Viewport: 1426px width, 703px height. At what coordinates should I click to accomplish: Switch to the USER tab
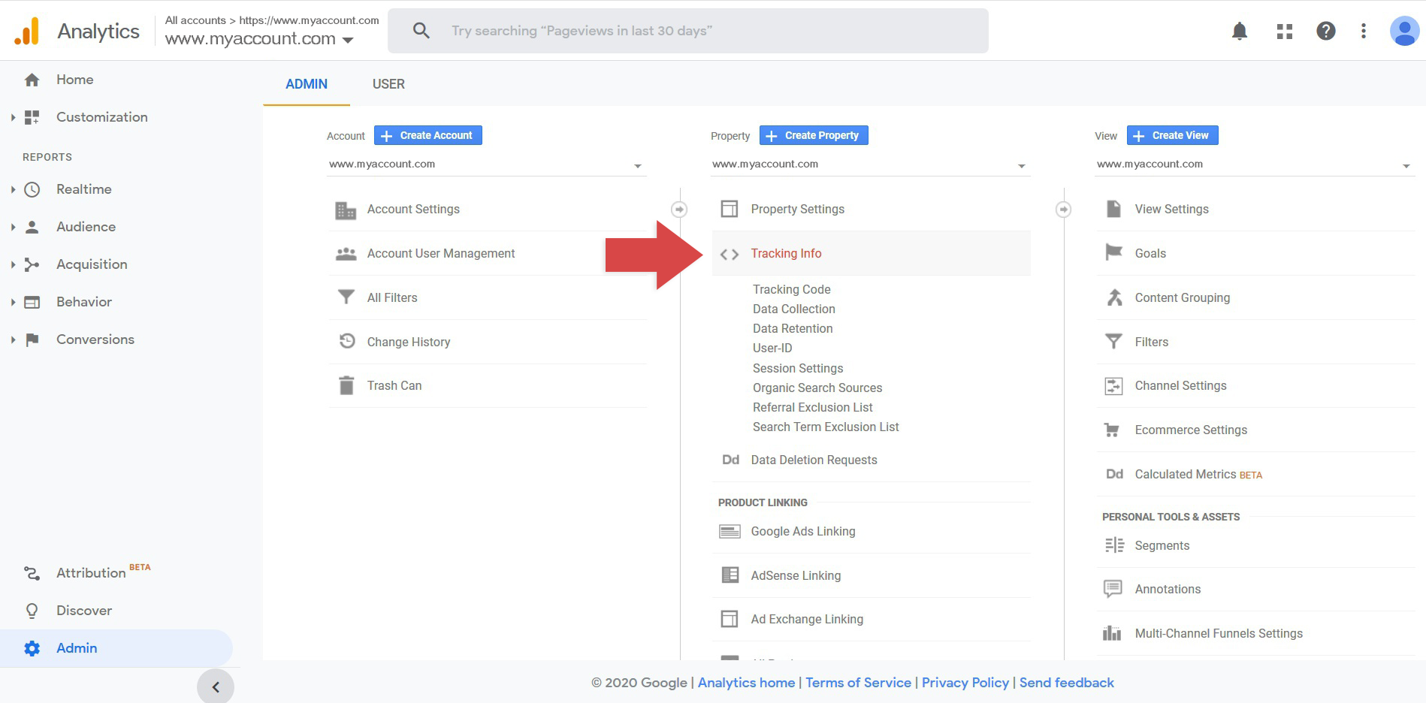click(388, 84)
